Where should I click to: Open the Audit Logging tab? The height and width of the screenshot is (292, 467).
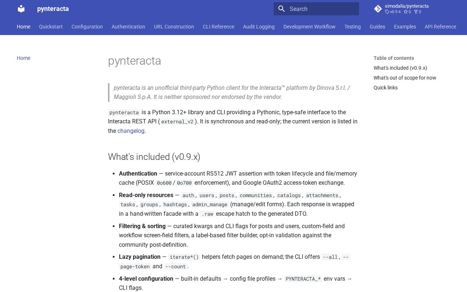[259, 27]
